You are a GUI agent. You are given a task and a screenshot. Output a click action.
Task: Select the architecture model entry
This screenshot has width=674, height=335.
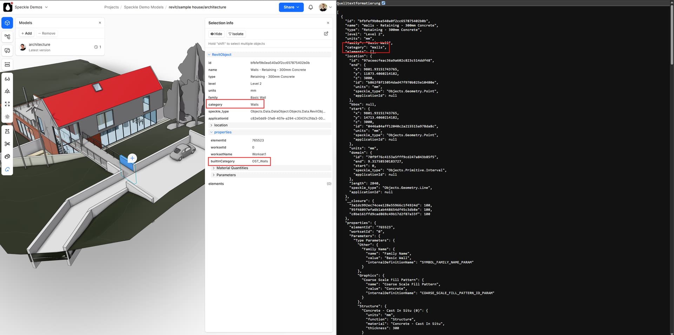coord(39,47)
